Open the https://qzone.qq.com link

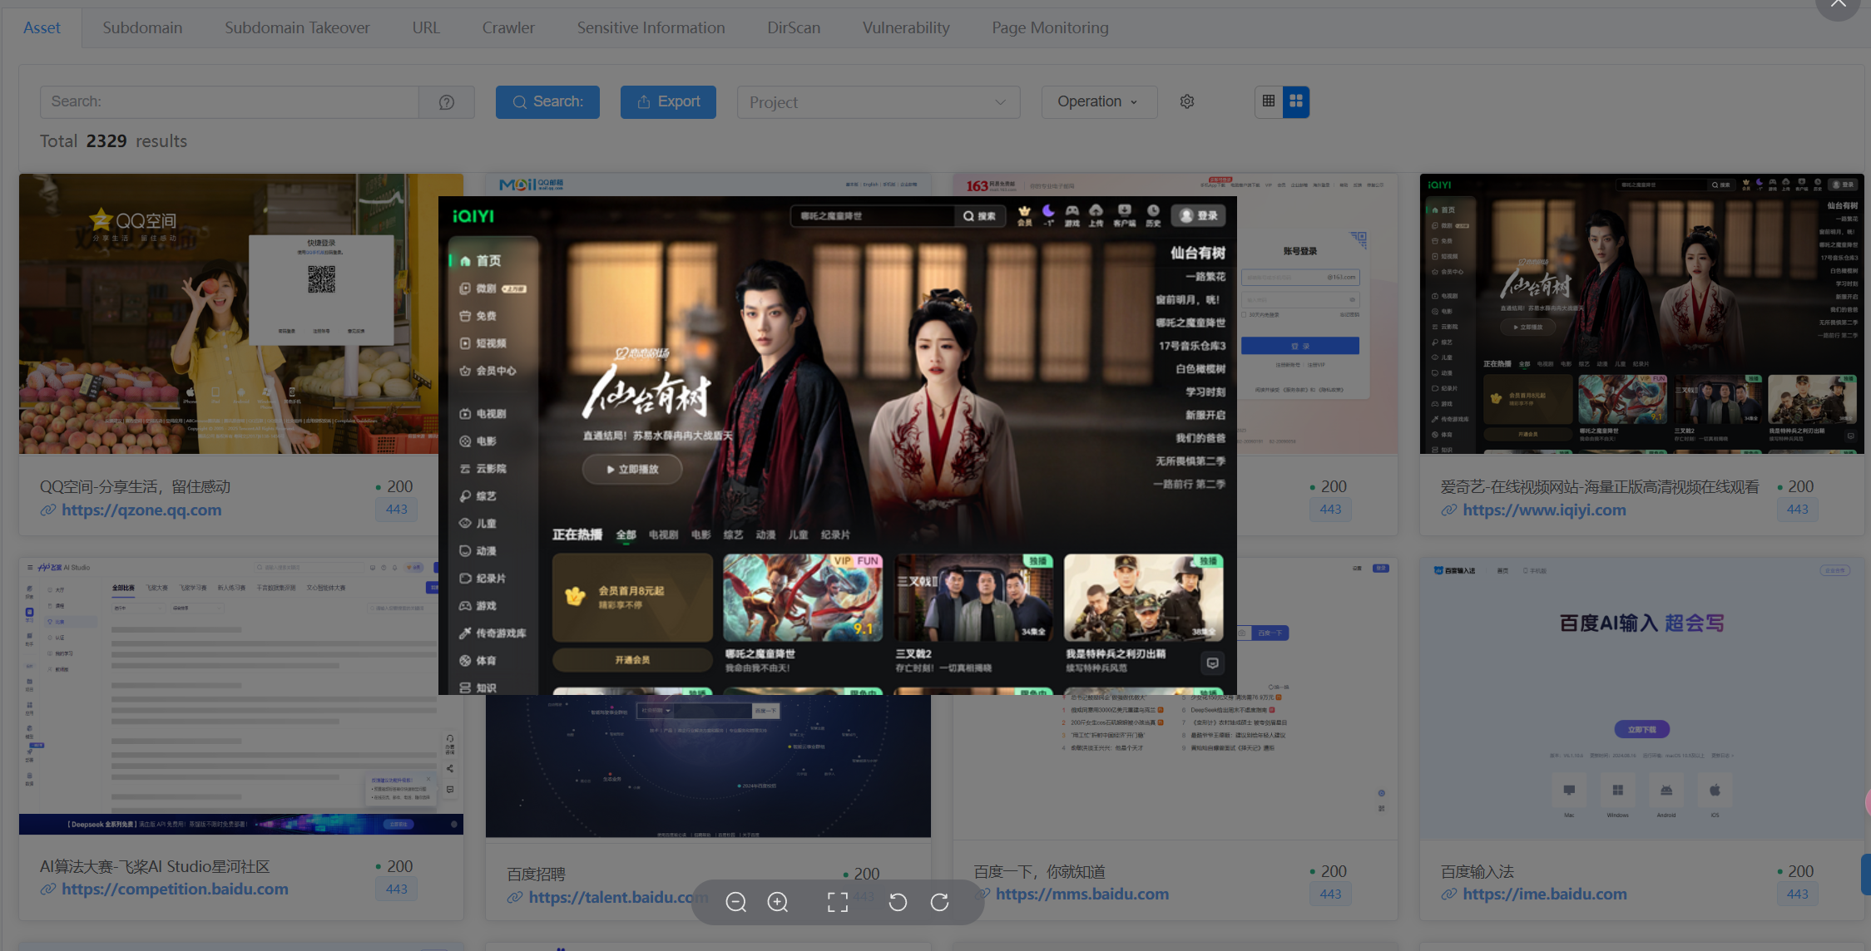[141, 510]
